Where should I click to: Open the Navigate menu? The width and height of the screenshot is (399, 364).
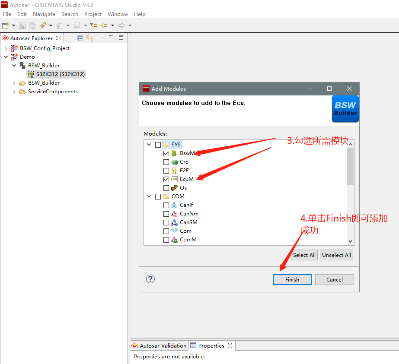pyautogui.click(x=44, y=14)
